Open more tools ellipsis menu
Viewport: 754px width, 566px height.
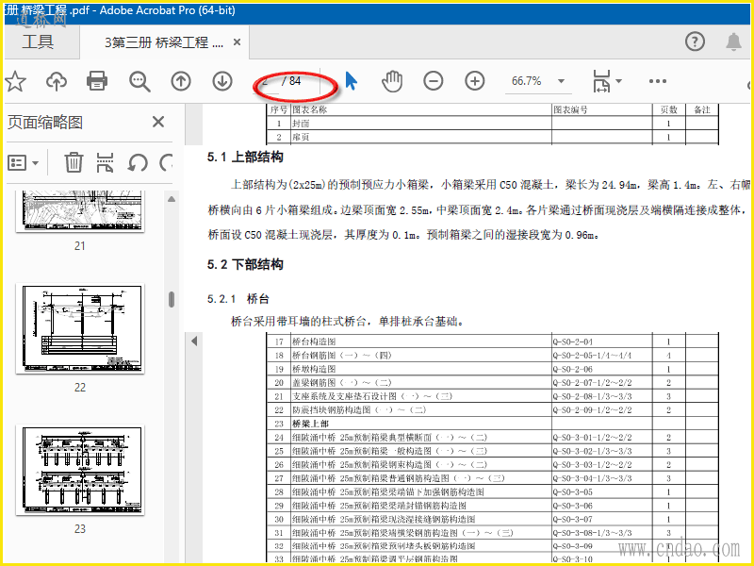657,81
